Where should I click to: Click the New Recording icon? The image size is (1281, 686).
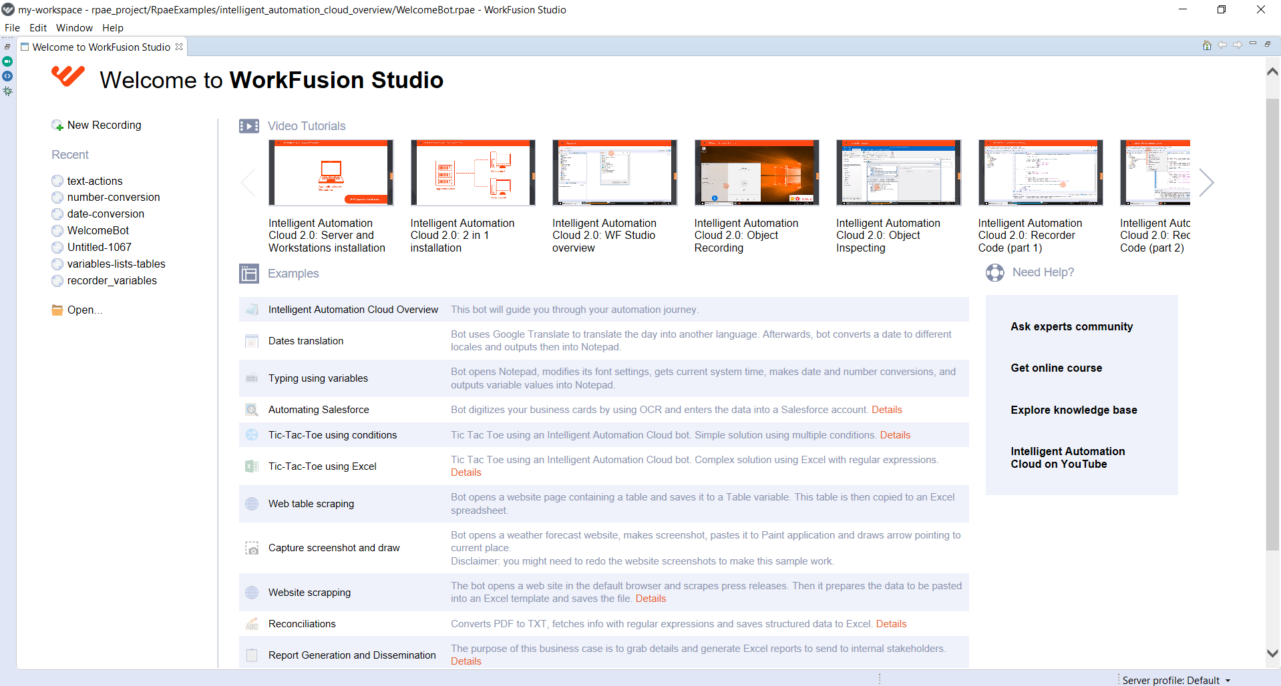pos(57,125)
